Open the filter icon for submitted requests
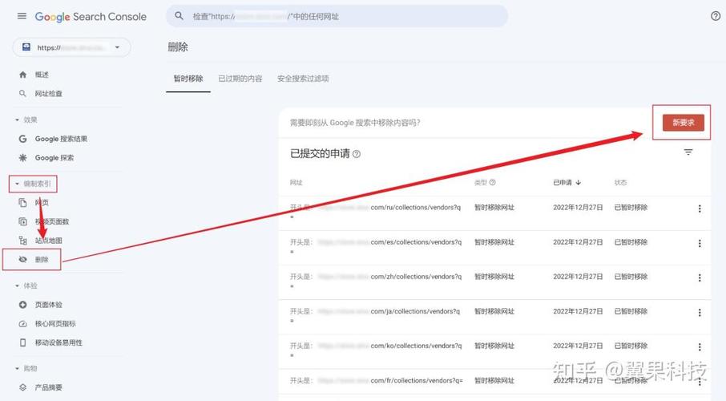The width and height of the screenshot is (726, 401). point(688,152)
